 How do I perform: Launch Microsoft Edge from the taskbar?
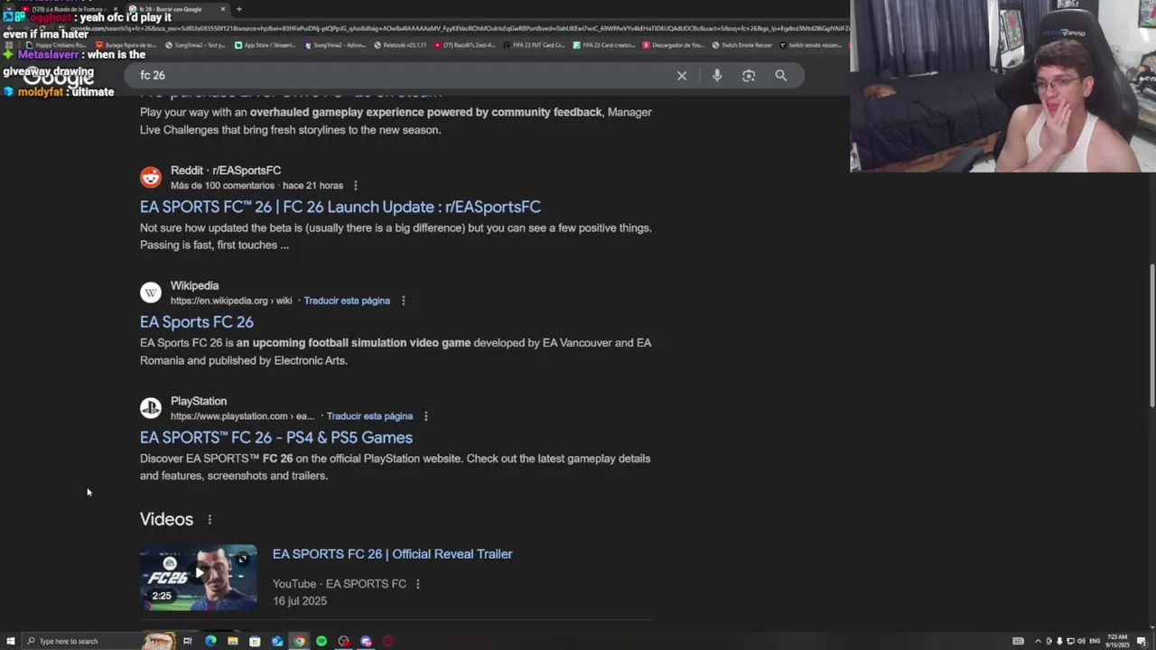point(210,641)
